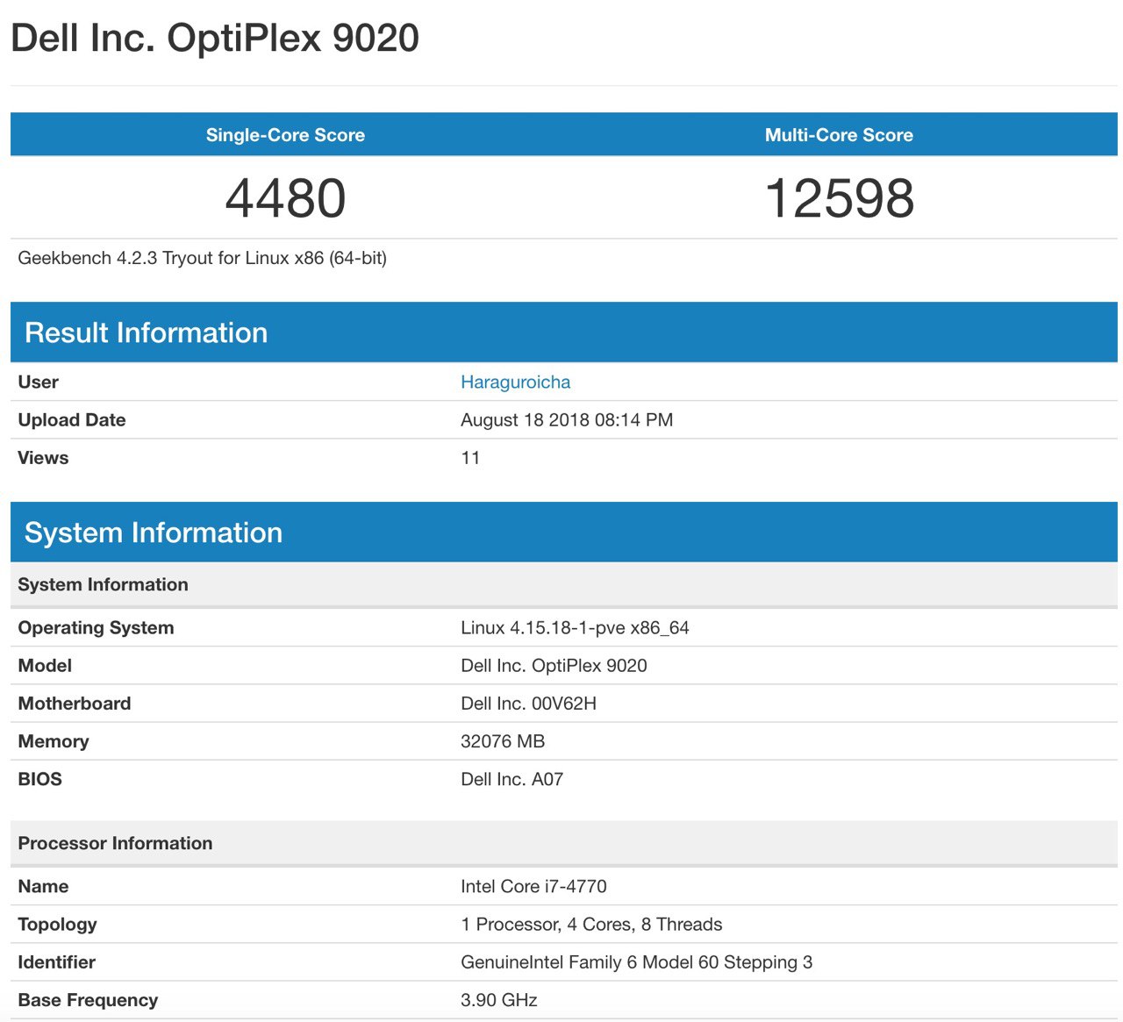Click the processor Name label
Viewport: 1123px width, 1022px height.
click(43, 887)
